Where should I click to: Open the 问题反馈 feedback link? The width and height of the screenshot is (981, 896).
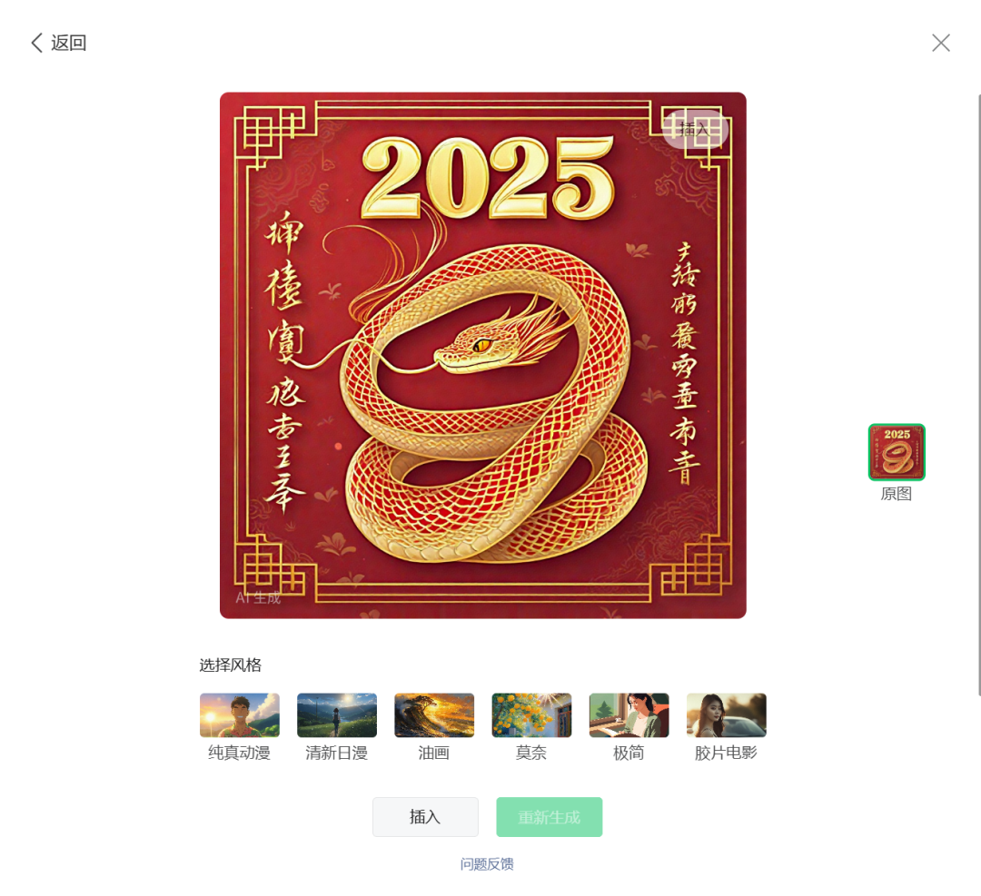[x=487, y=864]
